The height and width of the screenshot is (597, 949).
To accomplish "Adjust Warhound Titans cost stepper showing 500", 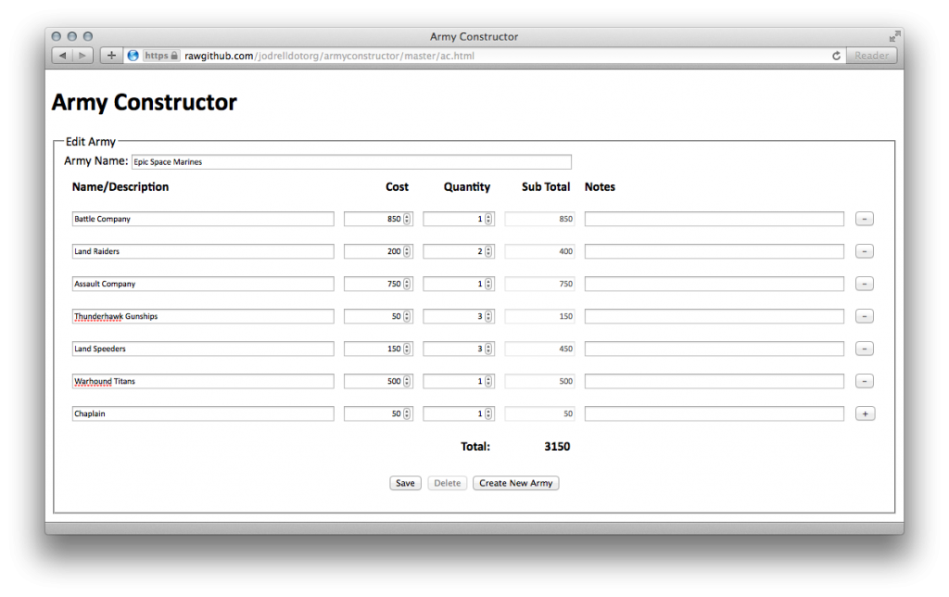I will tap(407, 381).
